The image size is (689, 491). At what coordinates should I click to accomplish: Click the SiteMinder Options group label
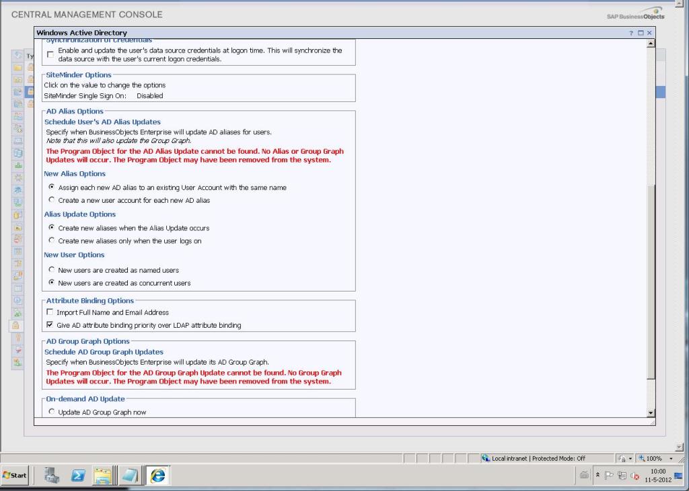(79, 75)
